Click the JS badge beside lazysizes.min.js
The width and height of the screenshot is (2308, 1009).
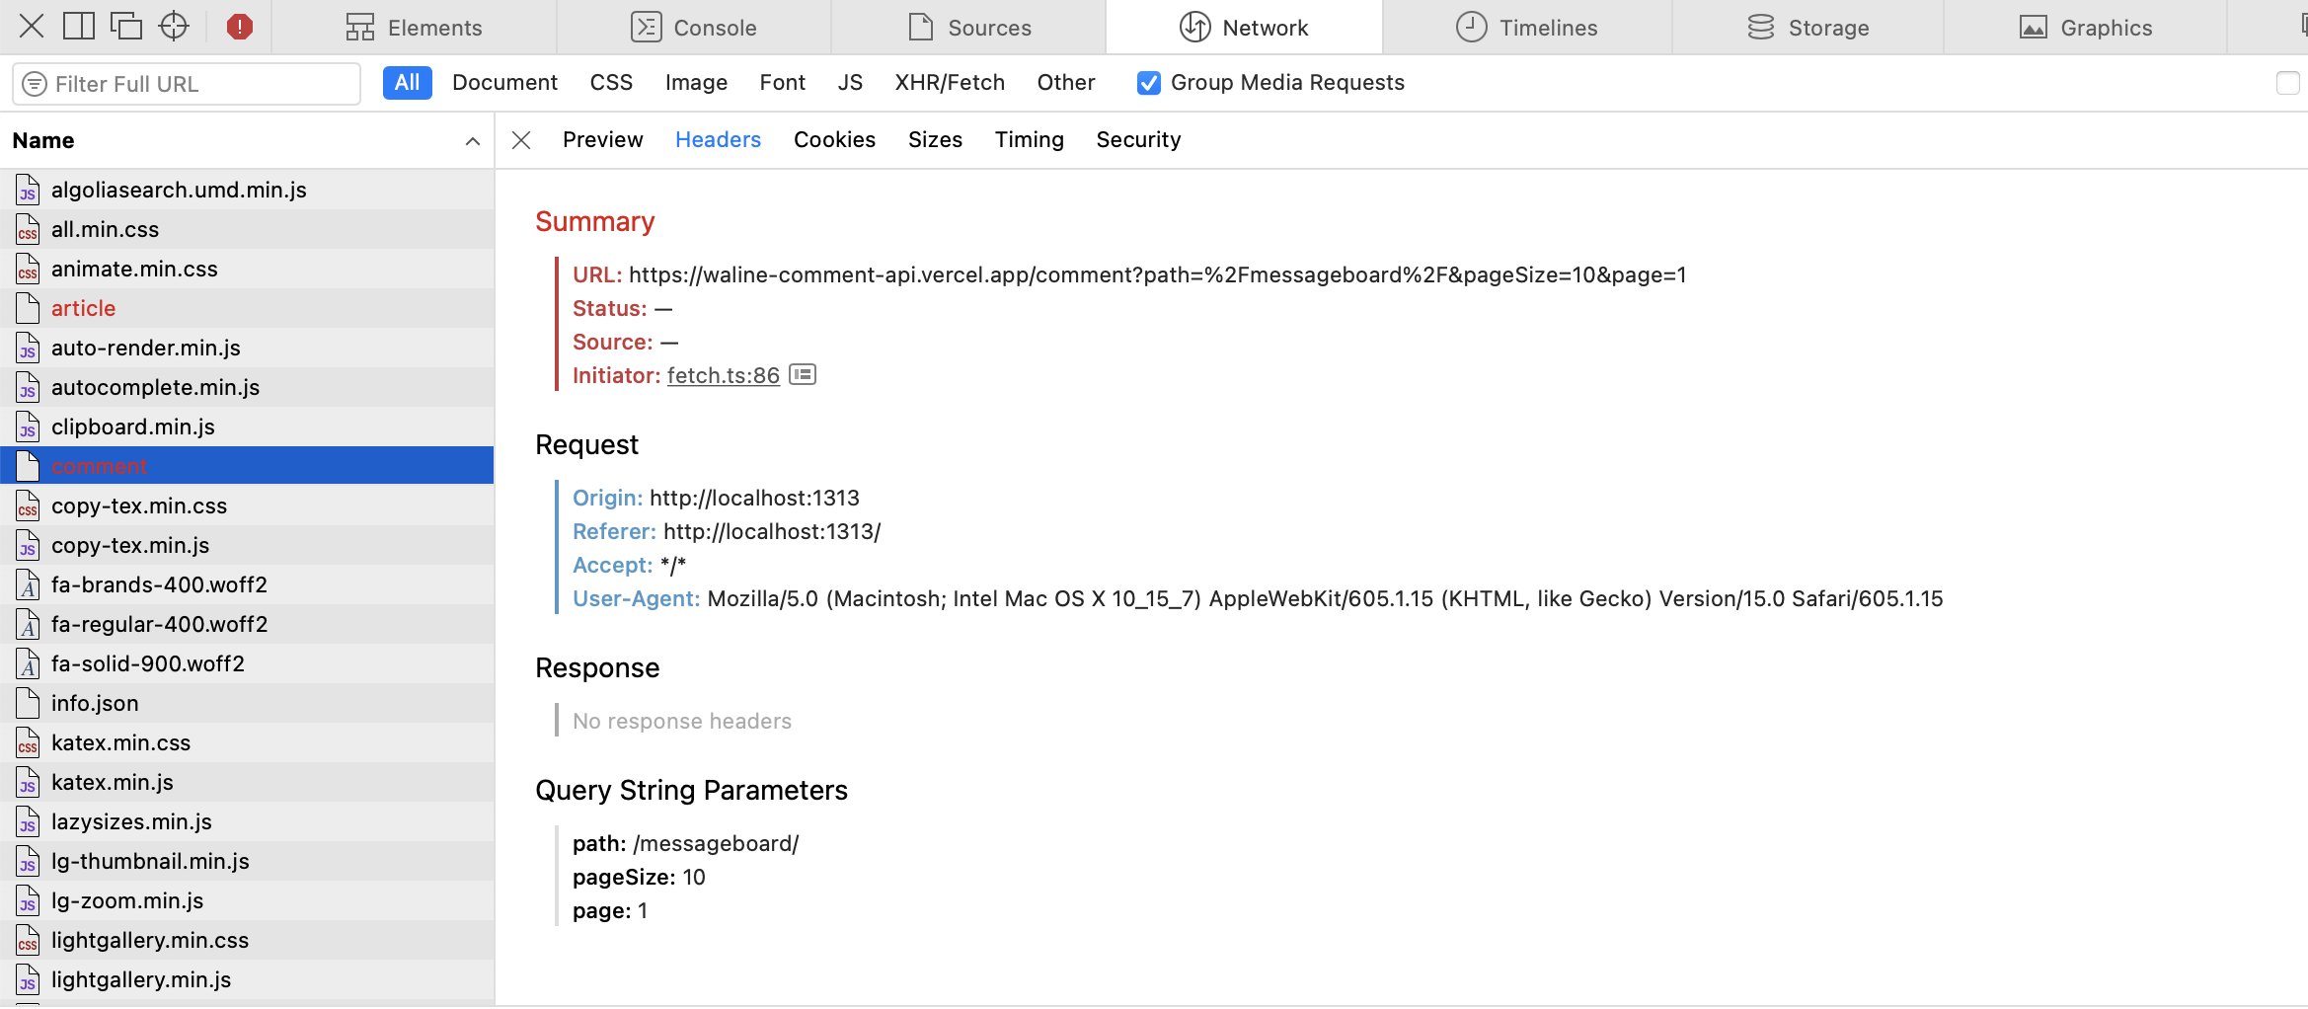[27, 821]
